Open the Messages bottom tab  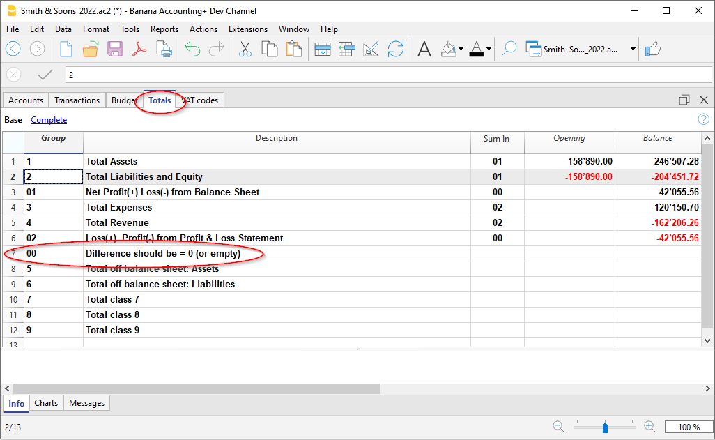[x=86, y=403]
